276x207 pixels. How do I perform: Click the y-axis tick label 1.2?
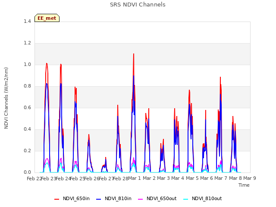coord(27,43)
